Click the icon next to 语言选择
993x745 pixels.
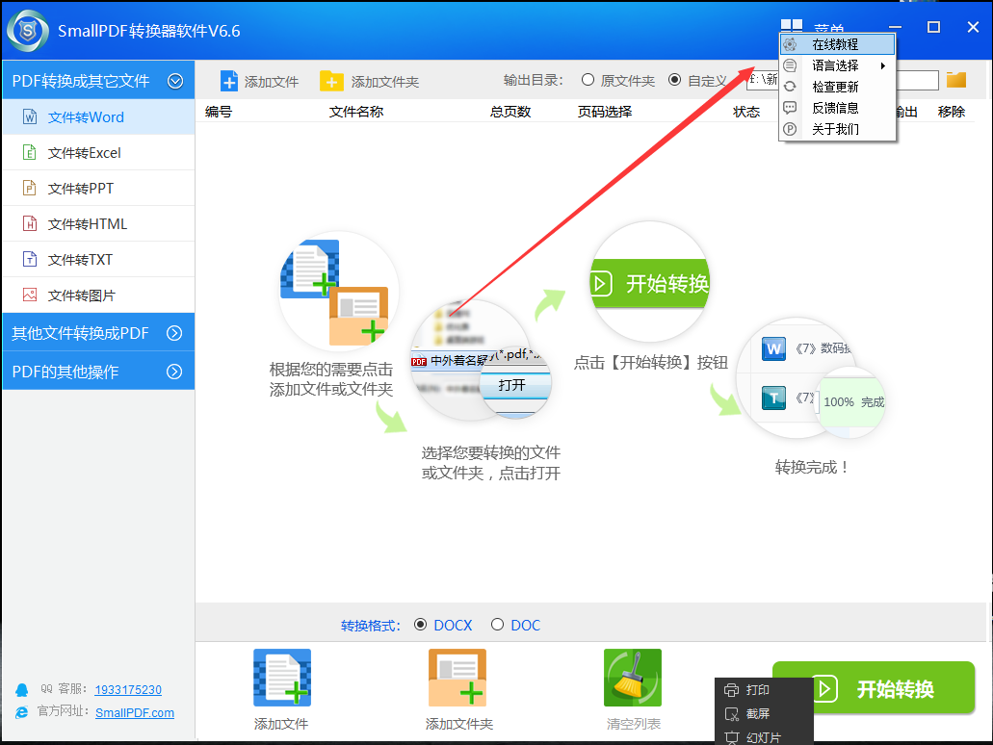[790, 65]
